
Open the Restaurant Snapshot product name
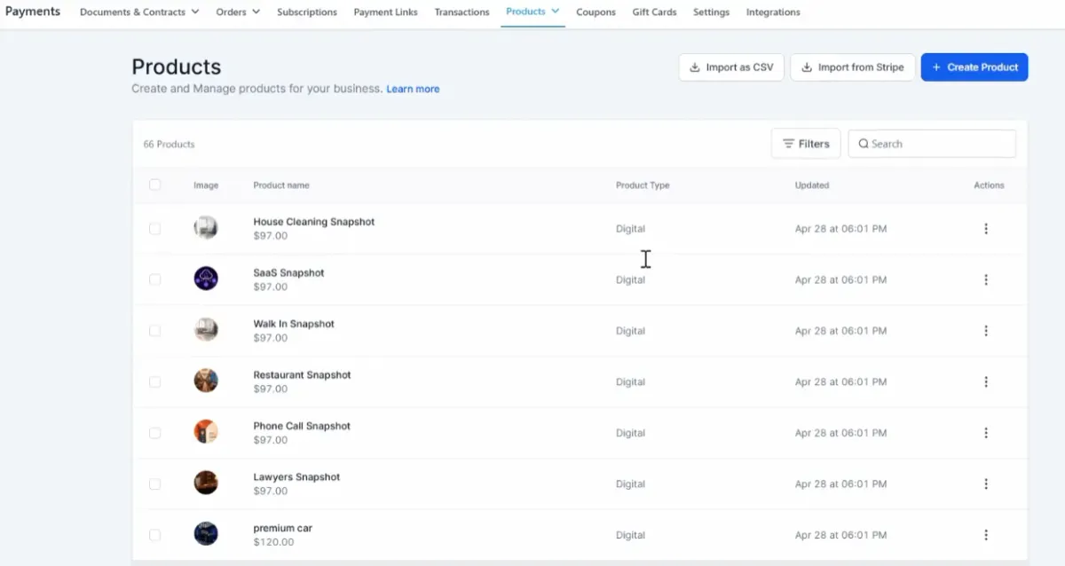[x=302, y=375]
